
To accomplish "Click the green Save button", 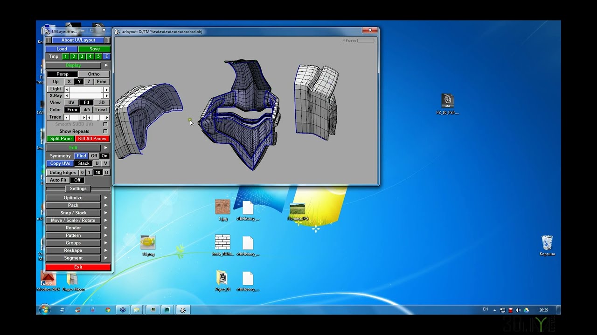I will click(95, 49).
